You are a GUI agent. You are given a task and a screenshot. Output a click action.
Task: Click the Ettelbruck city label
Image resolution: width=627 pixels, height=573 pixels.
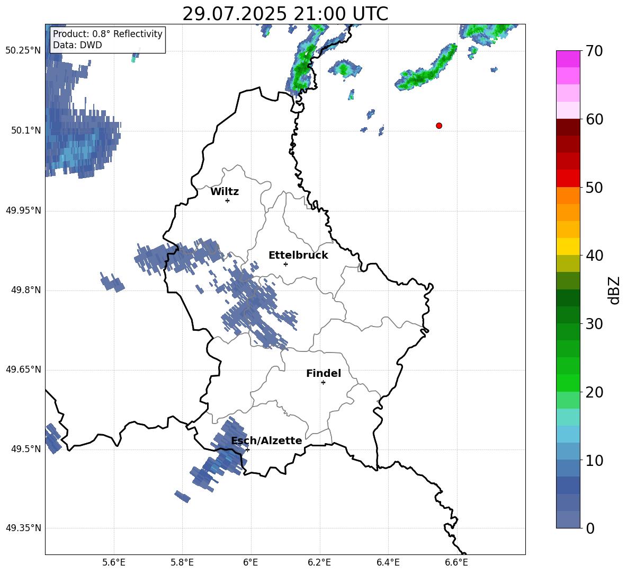click(298, 255)
